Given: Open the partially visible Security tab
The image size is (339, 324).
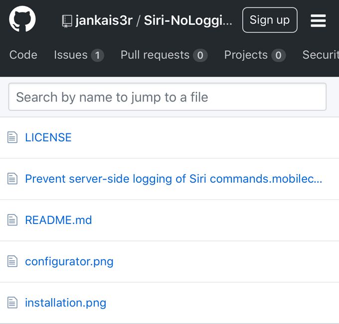Looking at the screenshot, I should pyautogui.click(x=320, y=55).
